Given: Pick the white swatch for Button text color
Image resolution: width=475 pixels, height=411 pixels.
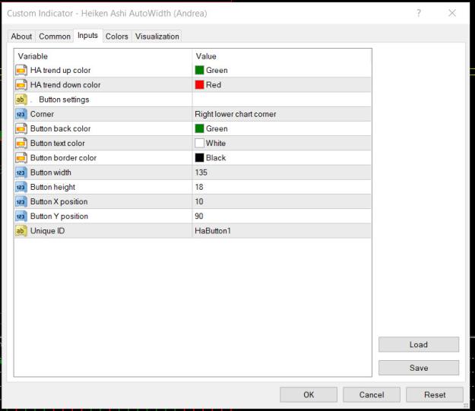Looking at the screenshot, I should [x=199, y=144].
